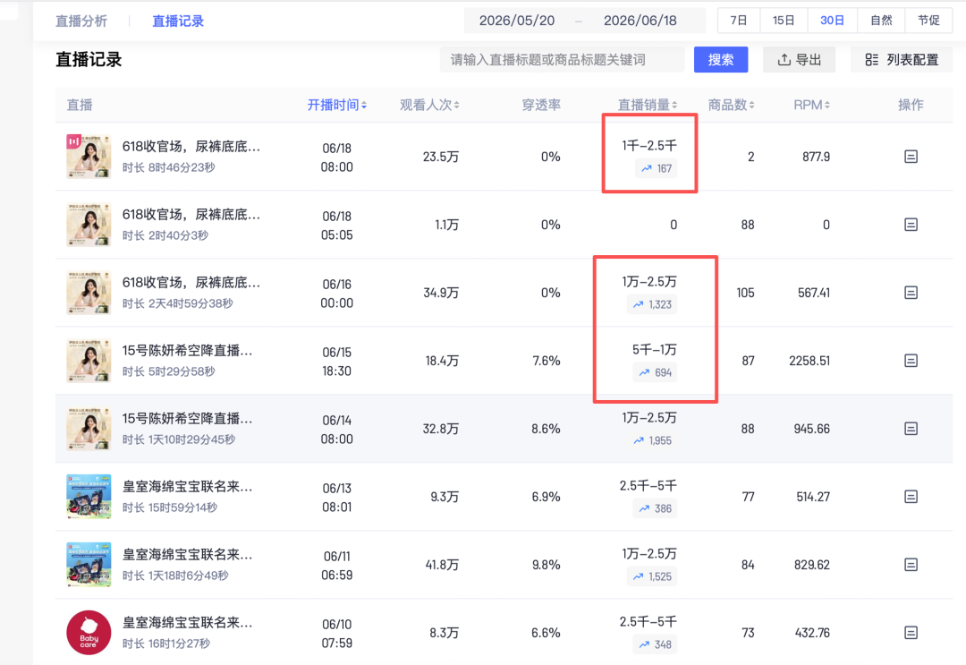Open details icon for 06/13 08:01 livestream
This screenshot has width=966, height=665.
click(x=911, y=496)
